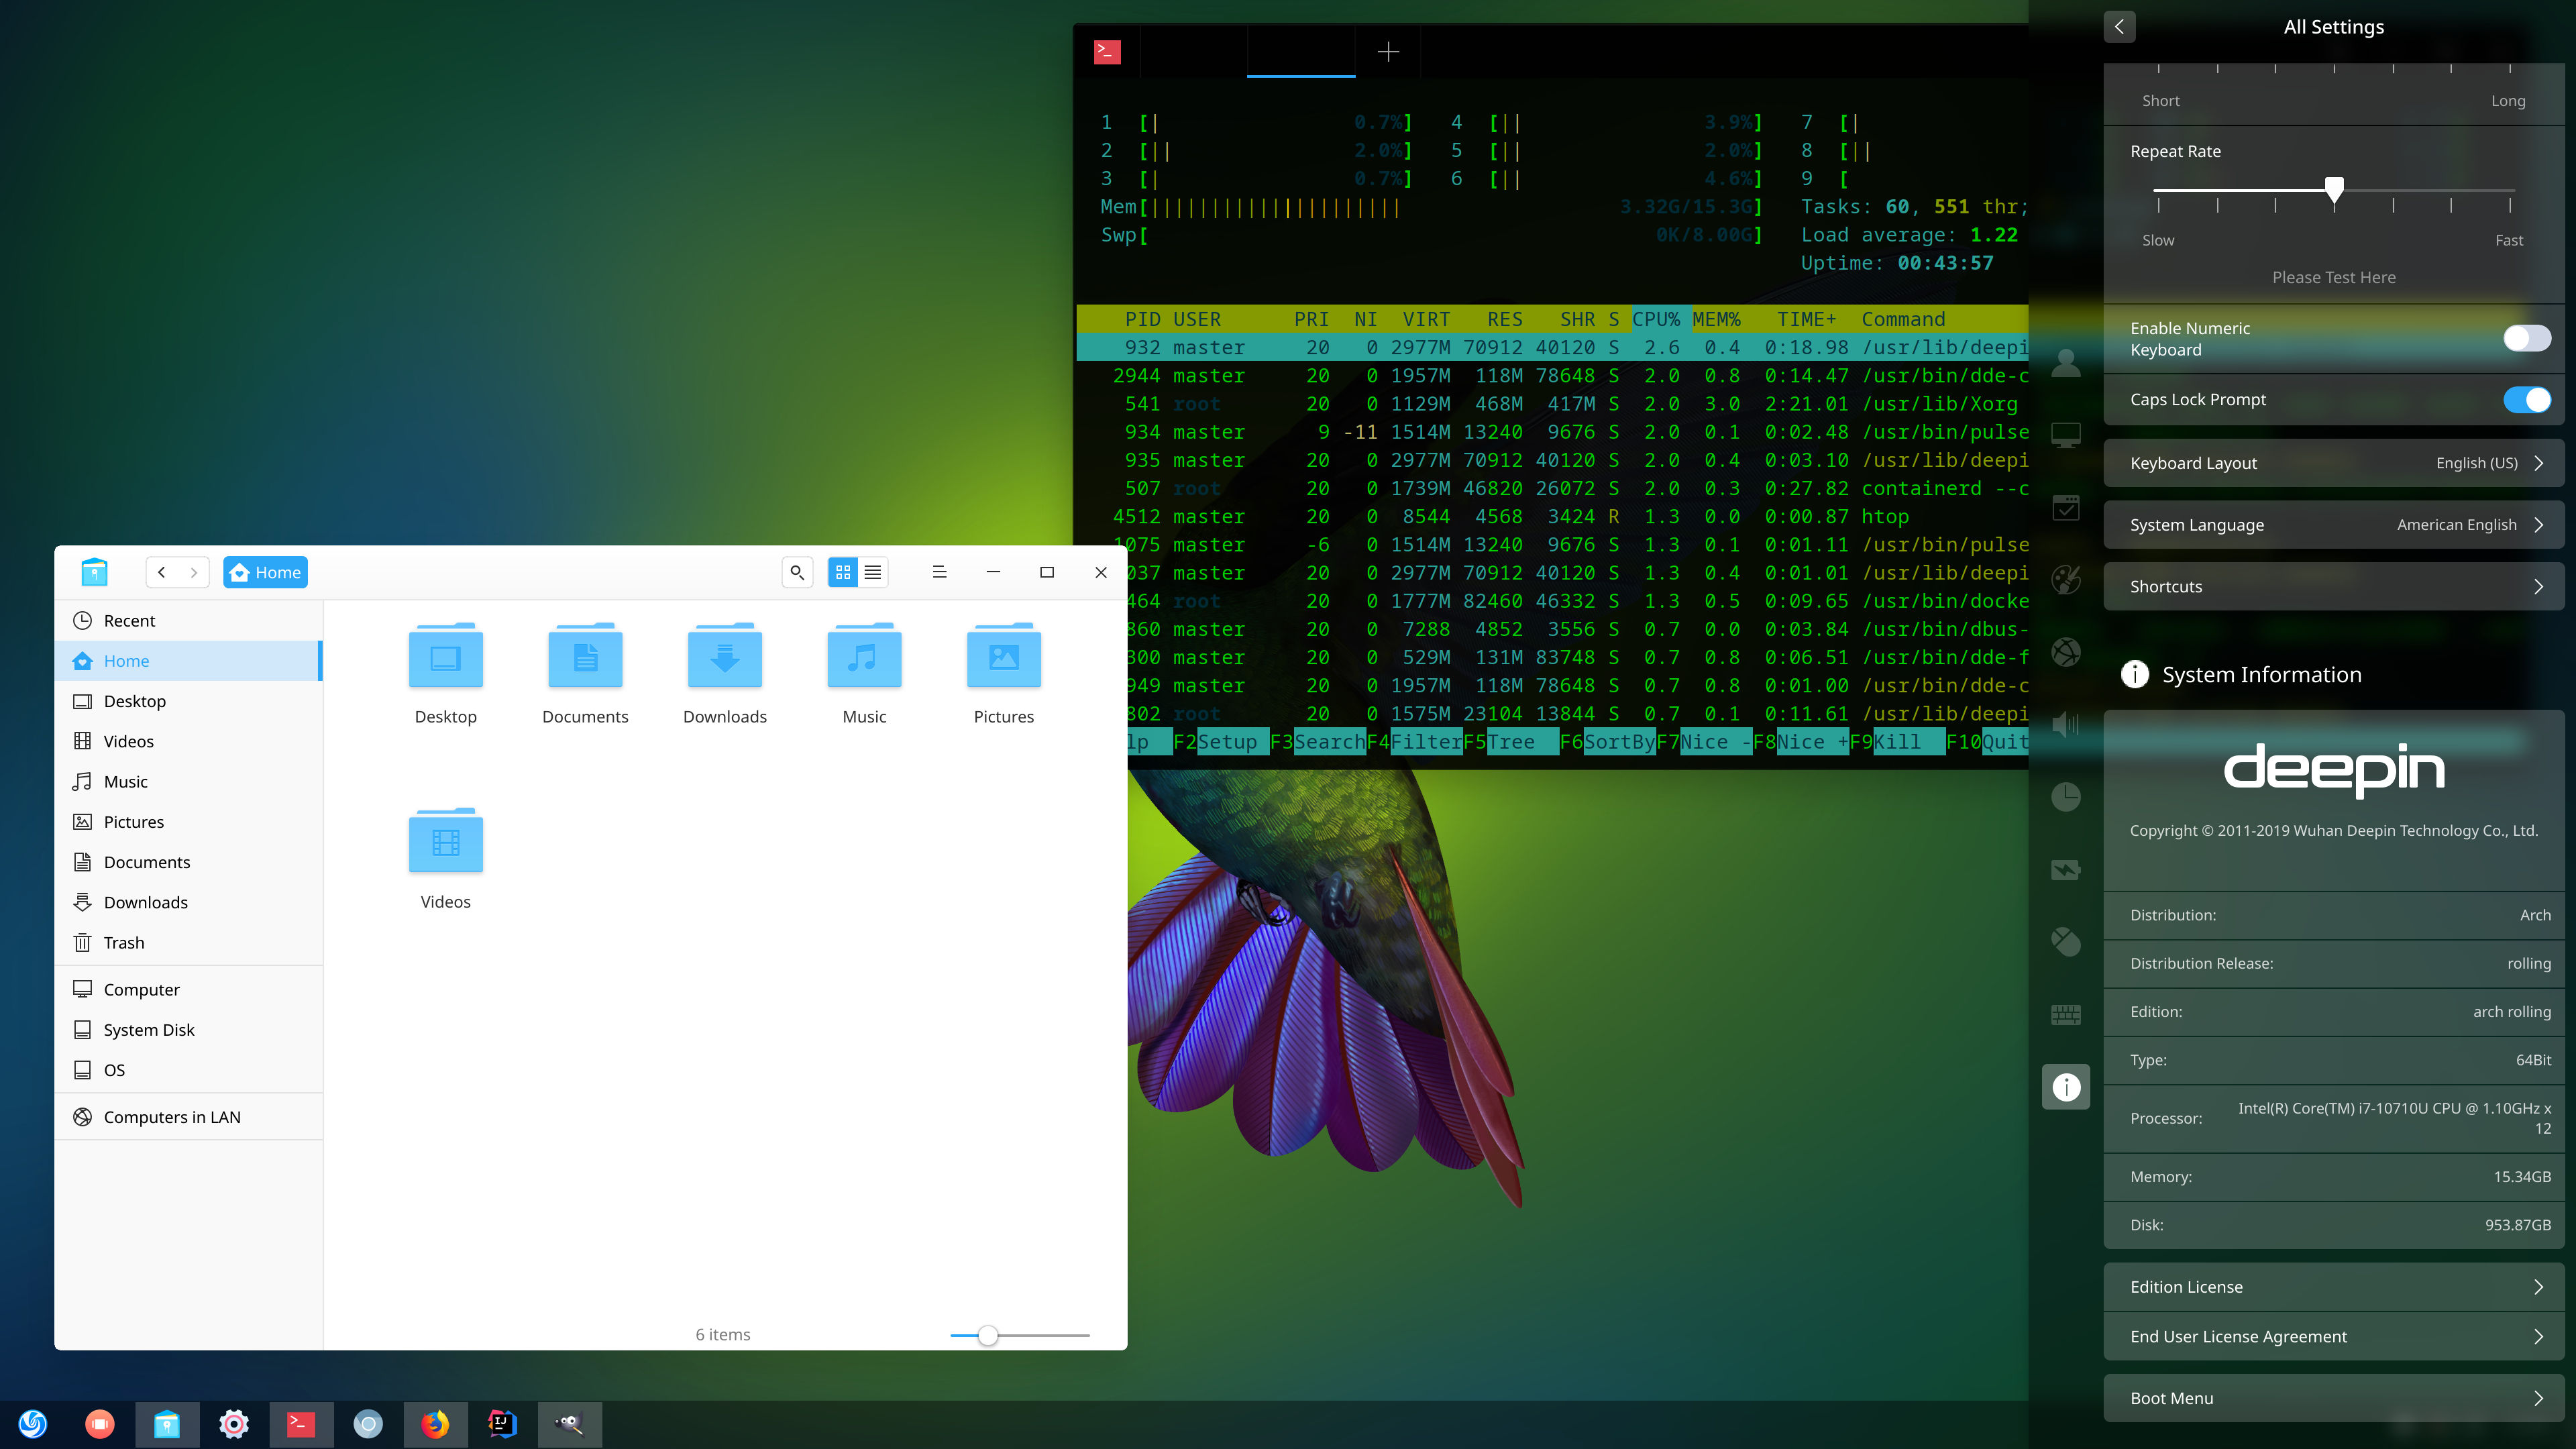The height and width of the screenshot is (1449, 2576).
Task: Disable the Caps Lock Prompt setting
Action: [2526, 398]
